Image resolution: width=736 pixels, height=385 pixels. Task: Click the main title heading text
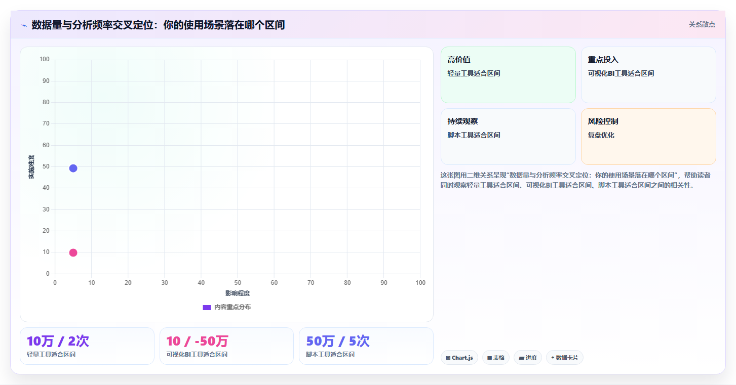pyautogui.click(x=158, y=25)
